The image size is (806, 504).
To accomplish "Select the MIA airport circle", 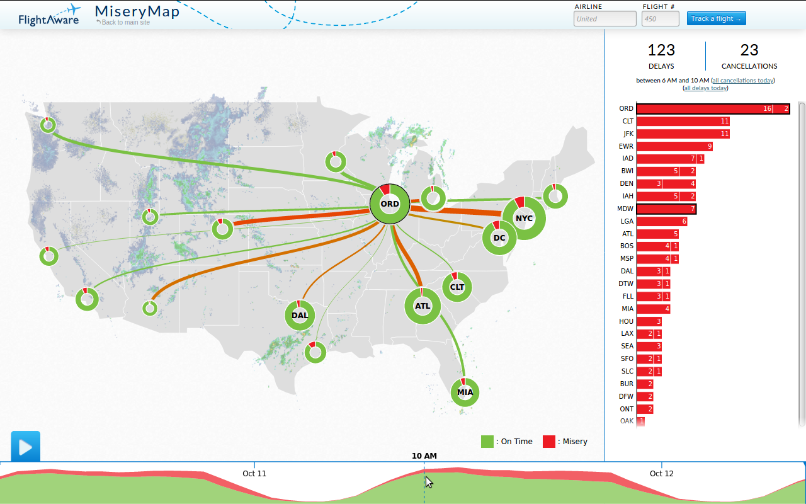I will pyautogui.click(x=465, y=392).
